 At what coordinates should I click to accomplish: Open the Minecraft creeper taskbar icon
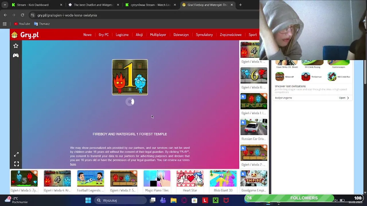216,200
